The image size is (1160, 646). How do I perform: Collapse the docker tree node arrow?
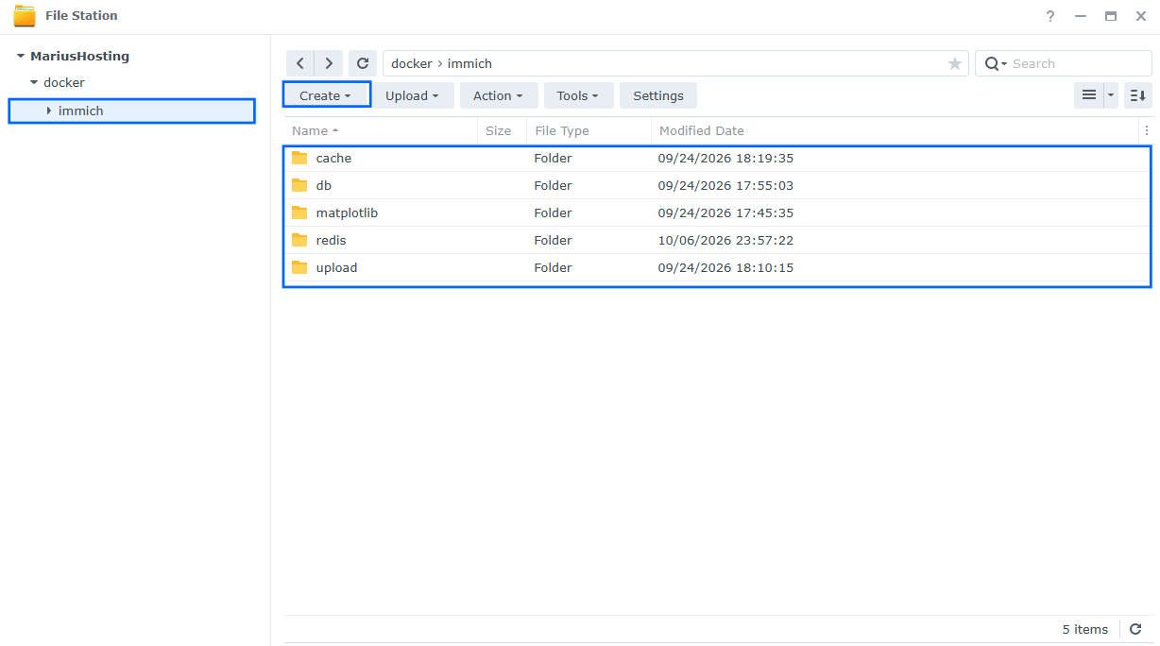point(34,83)
